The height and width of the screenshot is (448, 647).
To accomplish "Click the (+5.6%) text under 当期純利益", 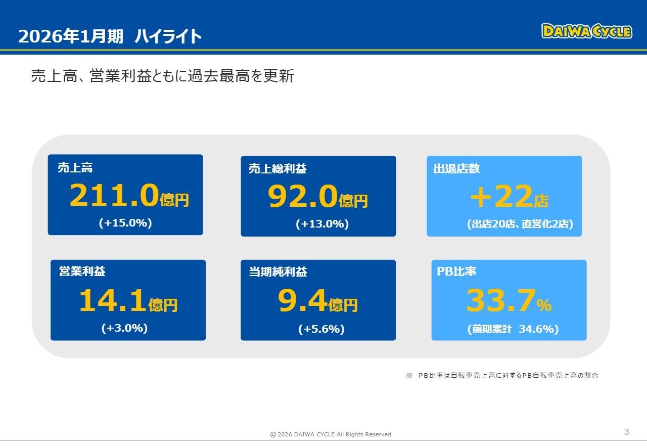I will pos(321,329).
